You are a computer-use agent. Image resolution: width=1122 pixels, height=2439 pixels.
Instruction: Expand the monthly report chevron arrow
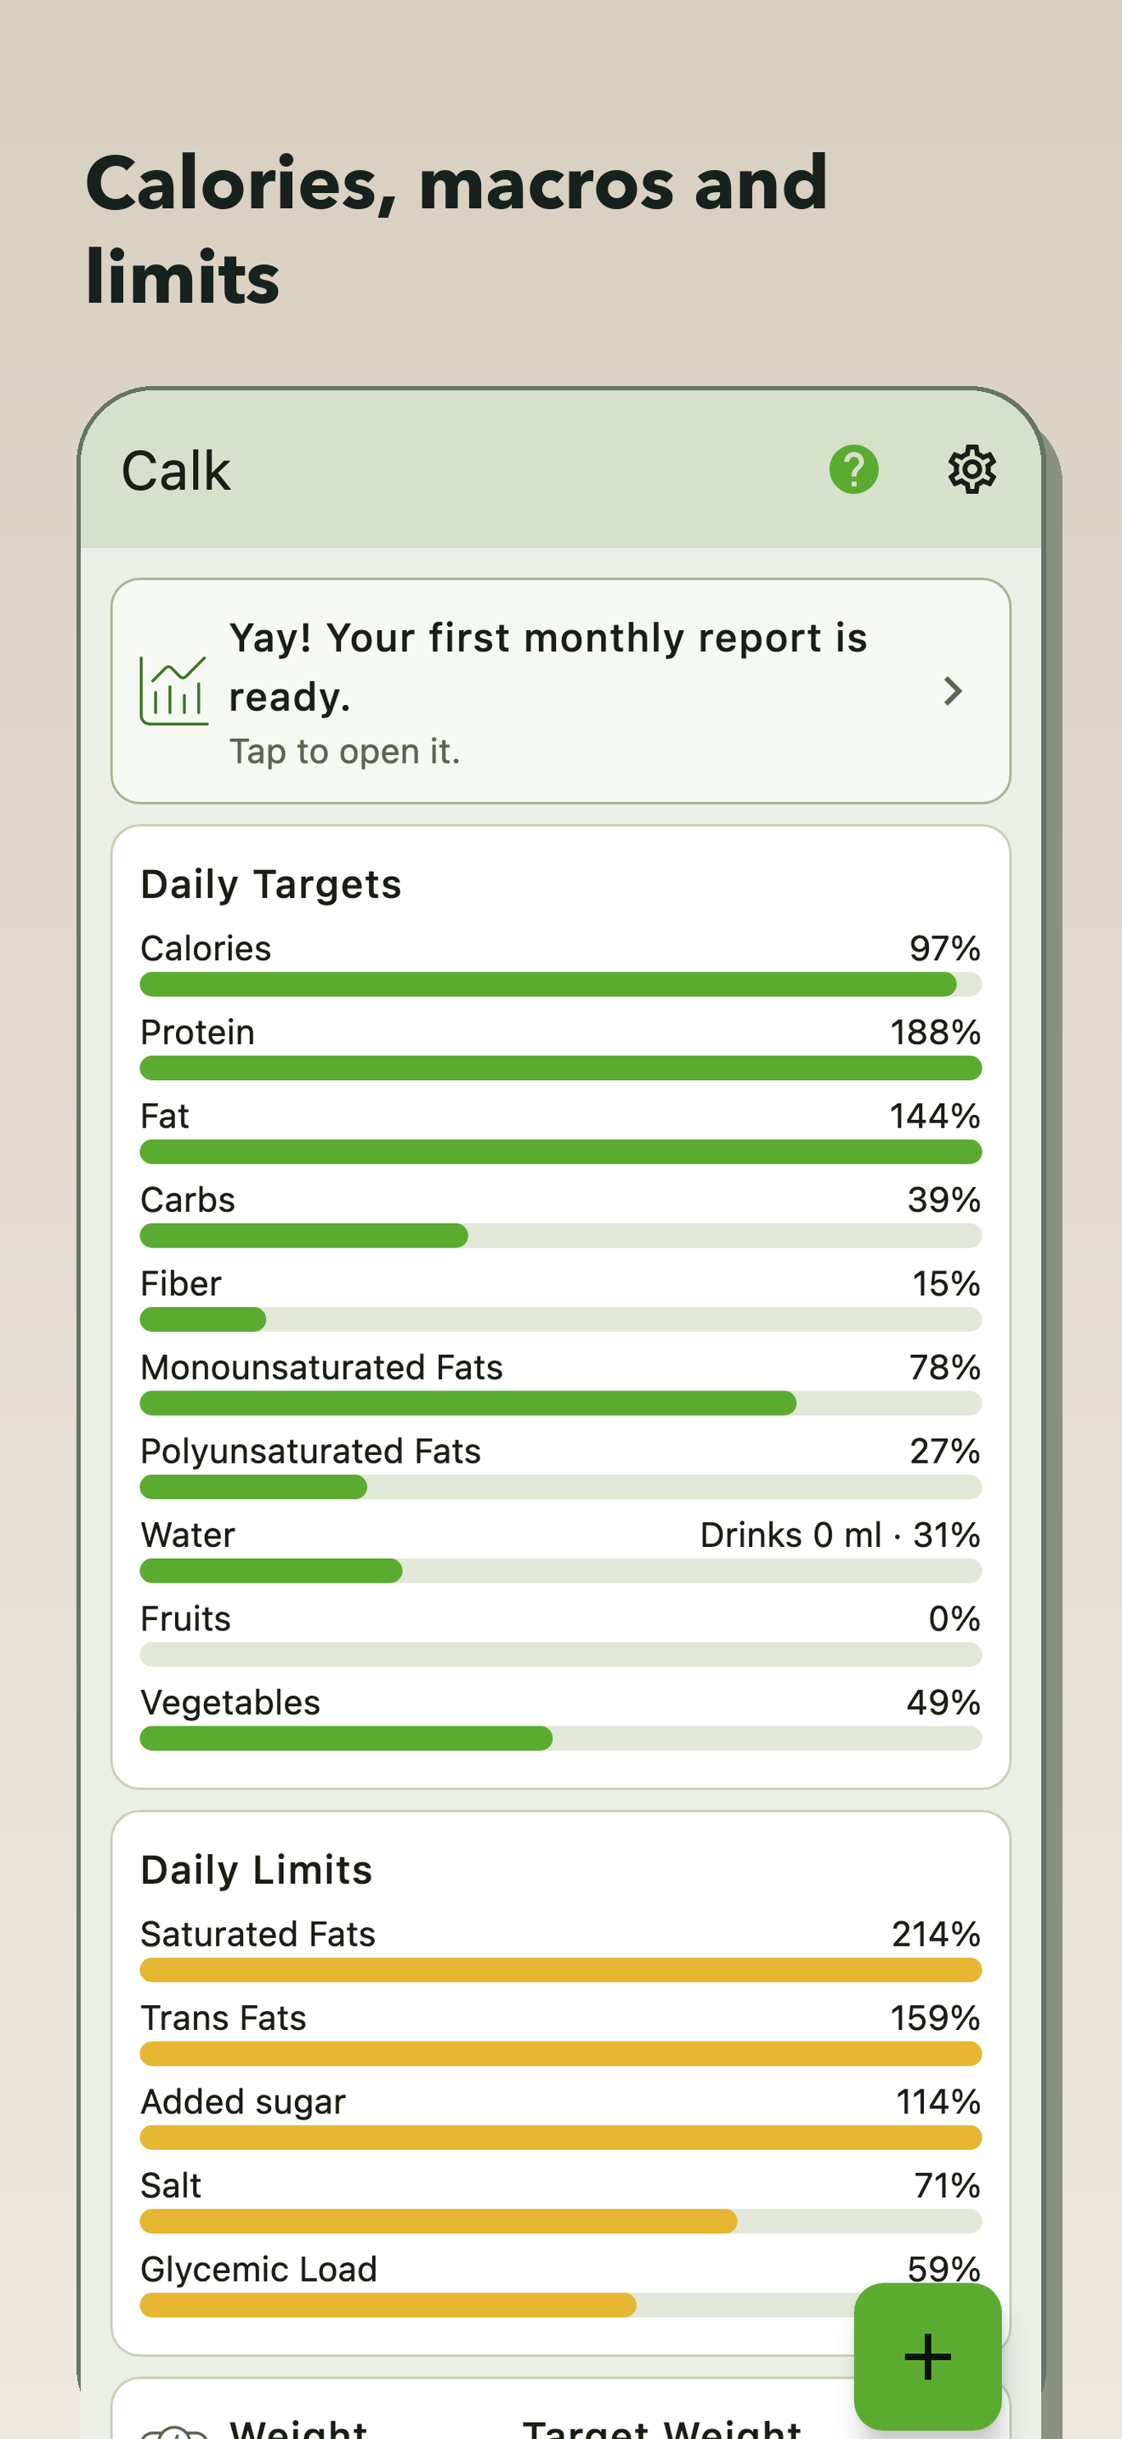coord(953,691)
